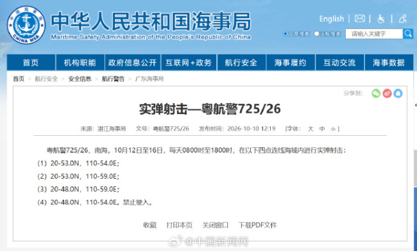The height and width of the screenshot is (251, 417).
Task: Set font size to 中
Action: 322,129
